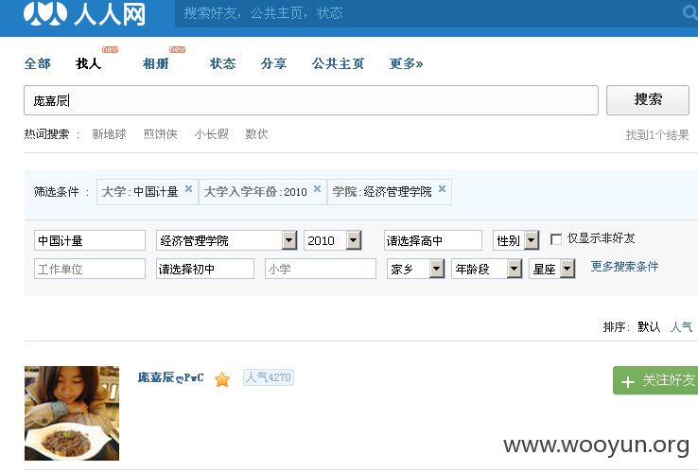
Task: Click the gold star icon beside 庞嘉辰
Action: pos(221,379)
